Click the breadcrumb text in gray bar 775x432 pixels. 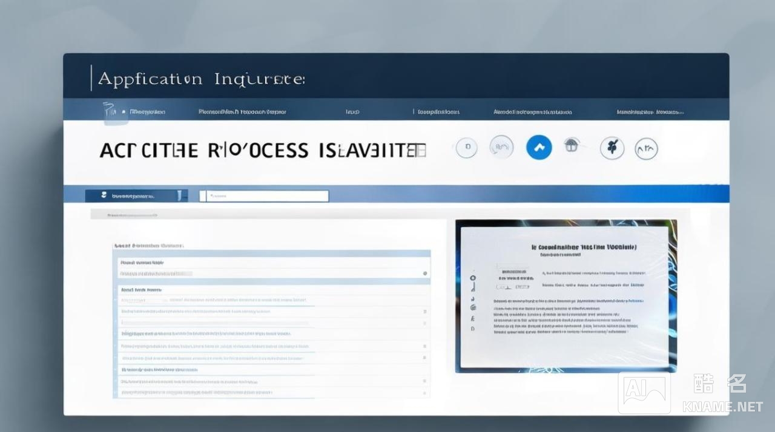tap(132, 215)
